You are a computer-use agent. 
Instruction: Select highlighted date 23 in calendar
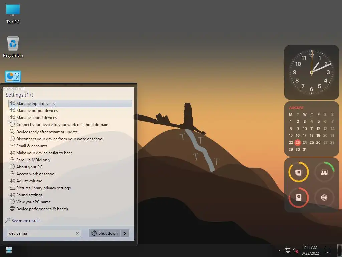pos(298,143)
